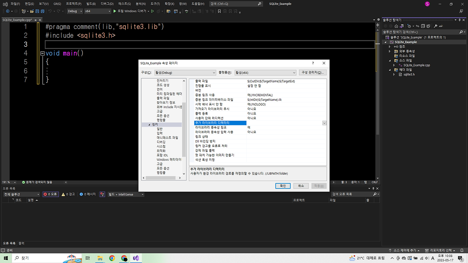Expand the 참조 node in Solution Explorer
The height and width of the screenshot is (263, 468).
[x=390, y=47]
